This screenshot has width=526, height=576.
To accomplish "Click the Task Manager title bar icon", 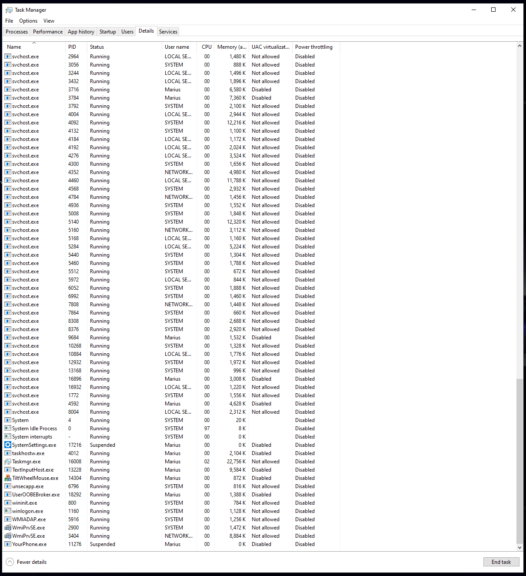I will coord(9,10).
